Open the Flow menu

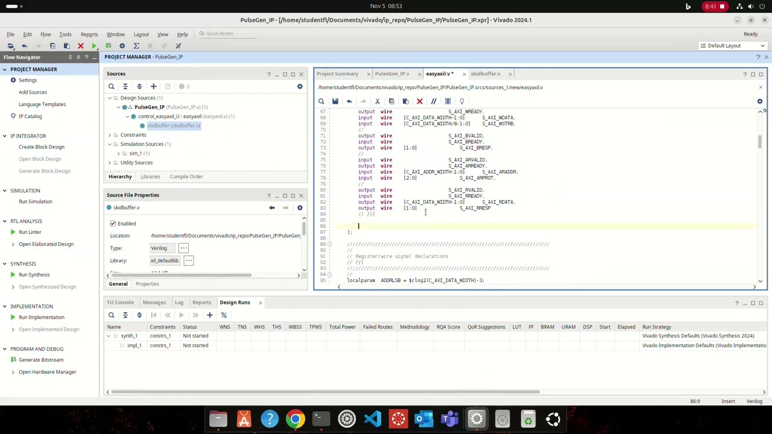click(45, 34)
